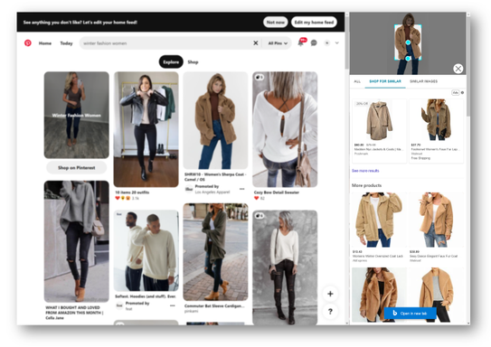Click the Ads label badge
The image size is (491, 347).
[456, 92]
